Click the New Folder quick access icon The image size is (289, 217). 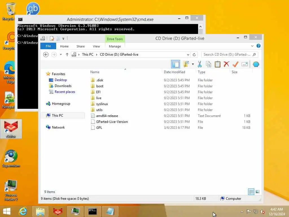click(58, 38)
